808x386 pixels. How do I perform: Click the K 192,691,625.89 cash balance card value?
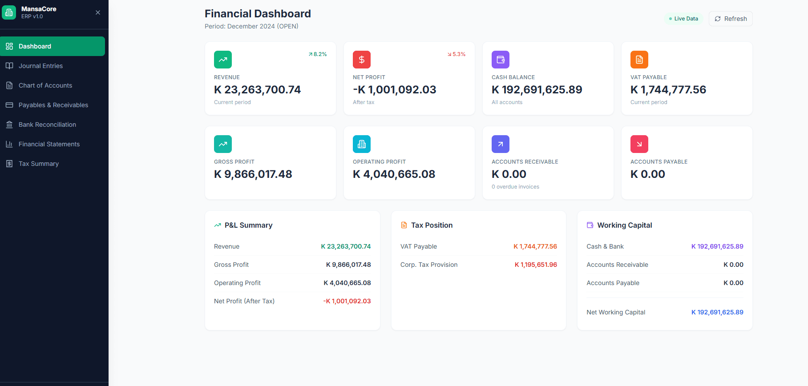537,90
